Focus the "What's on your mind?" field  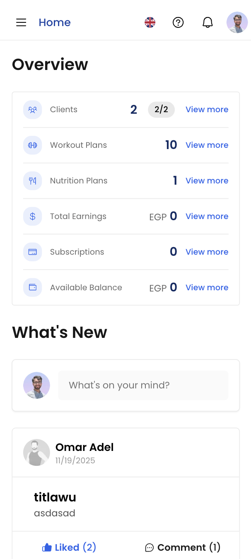pyautogui.click(x=143, y=386)
